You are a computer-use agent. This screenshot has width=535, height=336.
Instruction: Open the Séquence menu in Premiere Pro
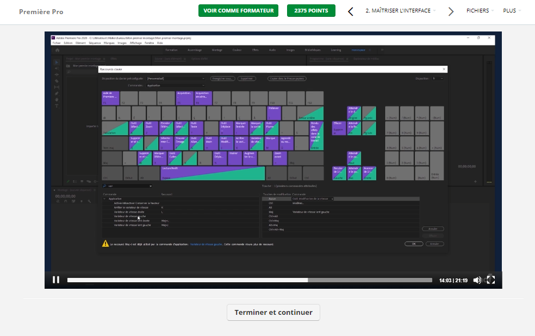pos(95,43)
